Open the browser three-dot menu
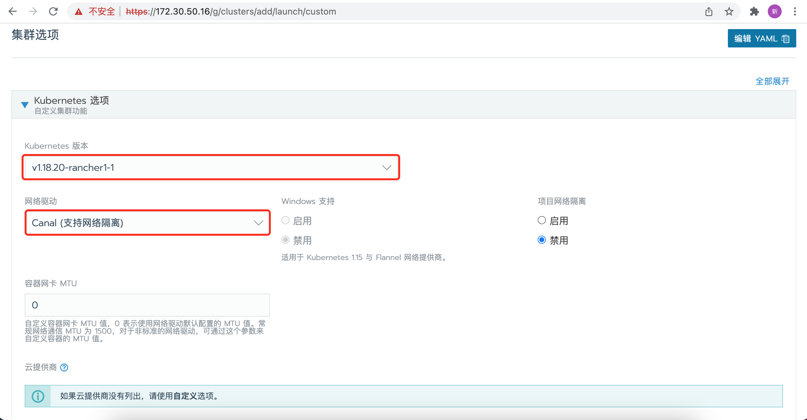Screen dimensions: 807x420 pyautogui.click(x=795, y=12)
